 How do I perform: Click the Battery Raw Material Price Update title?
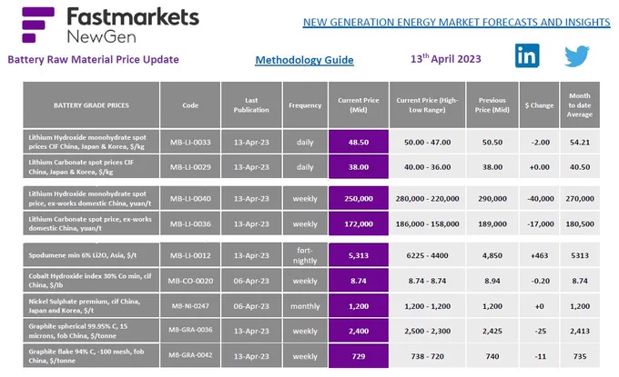93,59
